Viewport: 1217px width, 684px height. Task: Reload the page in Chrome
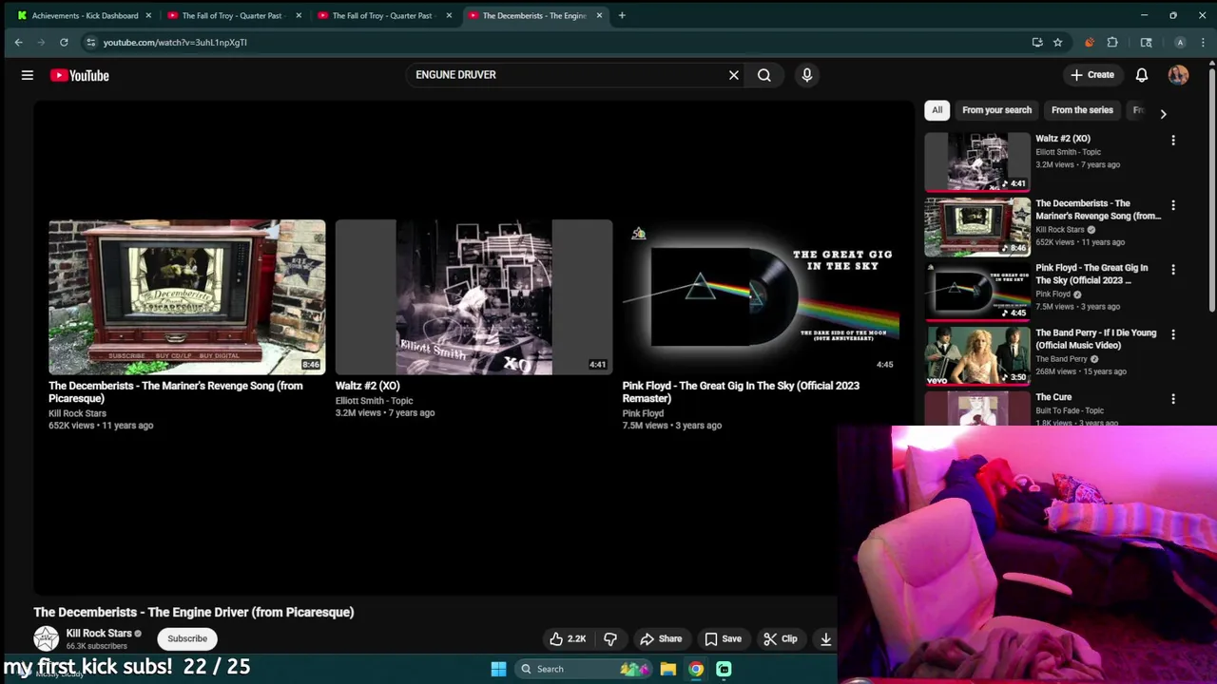coord(64,42)
